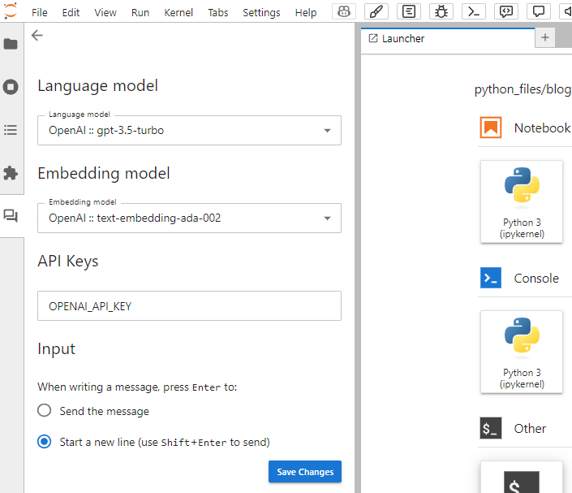Viewport: 572px width, 493px height.
Task: Go back using the arrow icon
Action: point(37,36)
